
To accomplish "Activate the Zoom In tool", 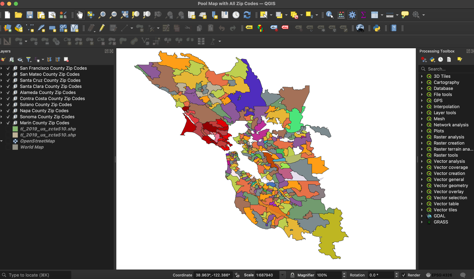I will click(102, 15).
